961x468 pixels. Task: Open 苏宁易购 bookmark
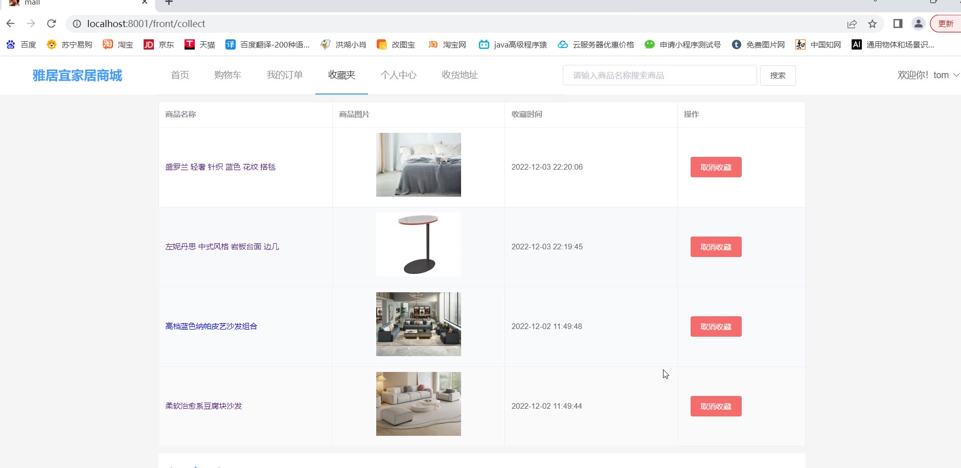70,44
